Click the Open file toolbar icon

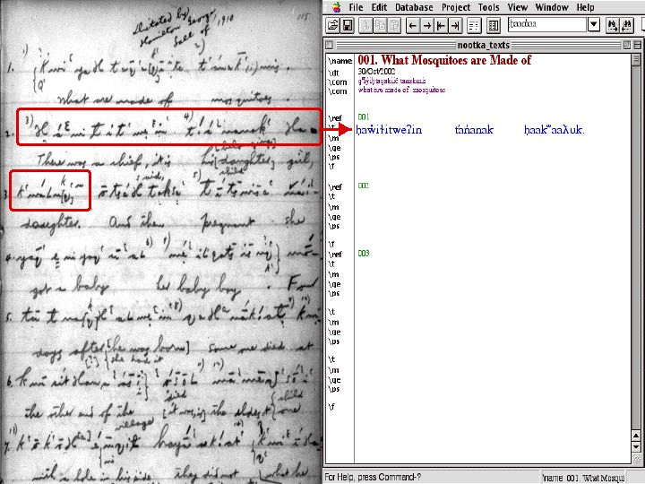pos(332,25)
